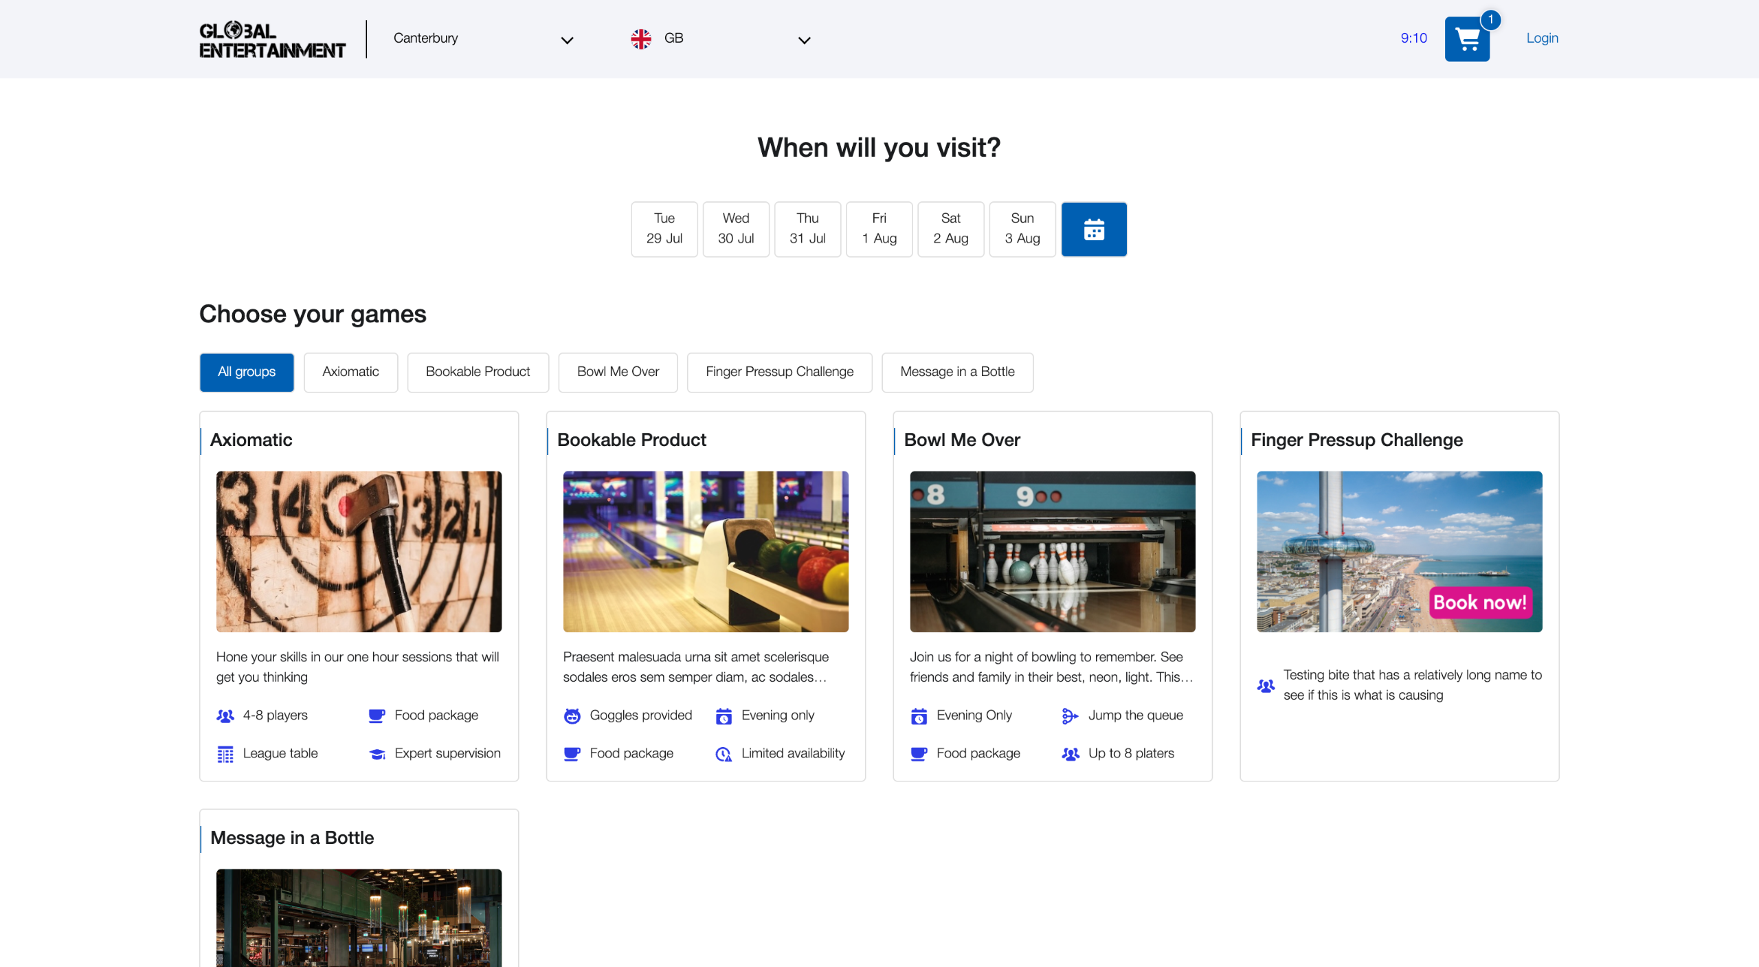This screenshot has width=1759, height=967.
Task: Filter by Finger Pressup Challenge group
Action: 779,372
